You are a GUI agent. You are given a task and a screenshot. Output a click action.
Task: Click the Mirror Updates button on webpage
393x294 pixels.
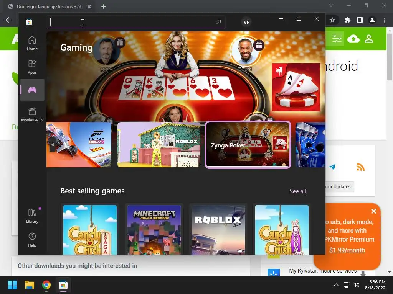coord(340,187)
